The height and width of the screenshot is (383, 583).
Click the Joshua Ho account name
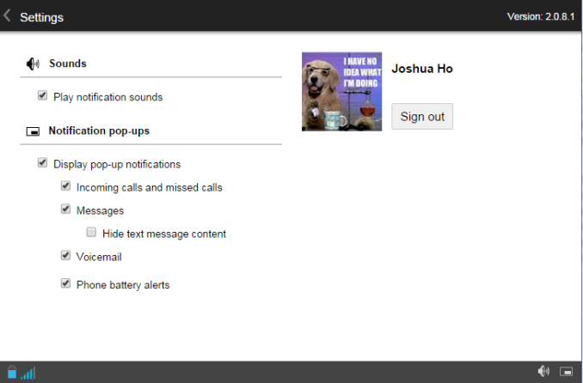click(422, 69)
